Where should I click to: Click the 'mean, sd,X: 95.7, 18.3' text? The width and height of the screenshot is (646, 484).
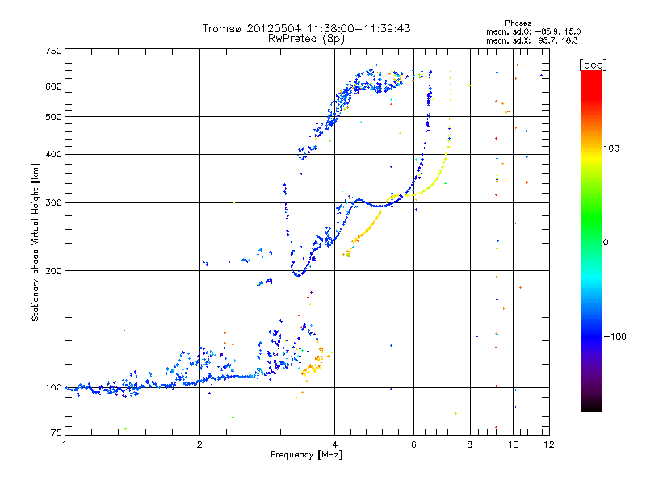(532, 40)
